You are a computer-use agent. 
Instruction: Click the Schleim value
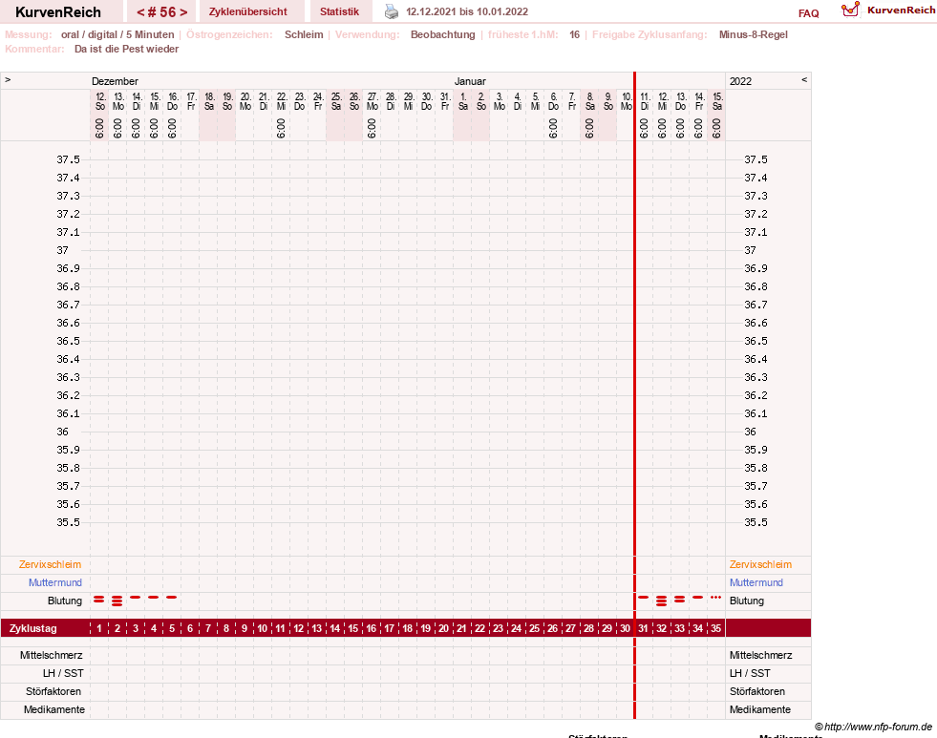[304, 34]
